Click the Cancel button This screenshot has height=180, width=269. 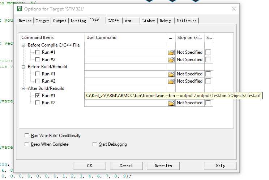(126, 166)
